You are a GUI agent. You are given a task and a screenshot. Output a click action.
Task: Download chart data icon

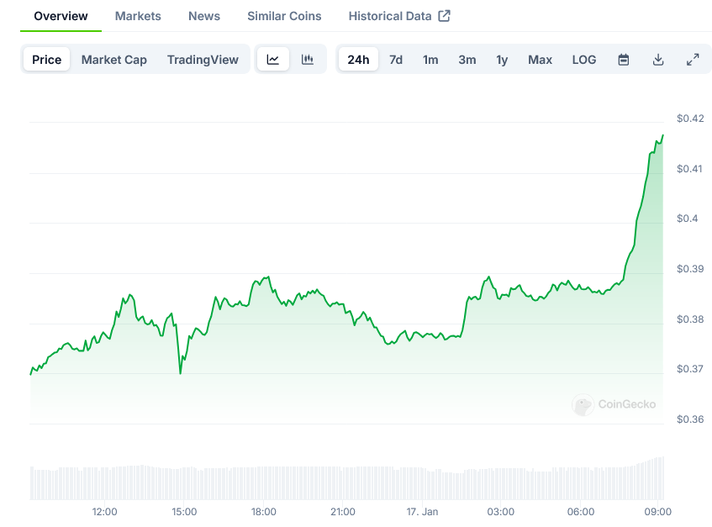(658, 60)
